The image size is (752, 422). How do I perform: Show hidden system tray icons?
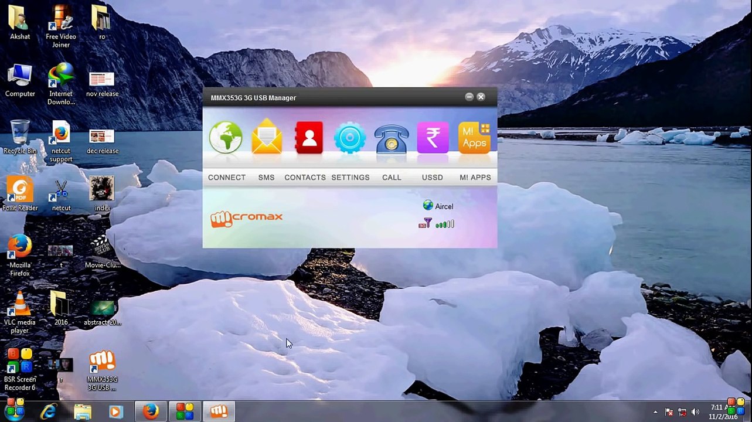pyautogui.click(x=655, y=412)
